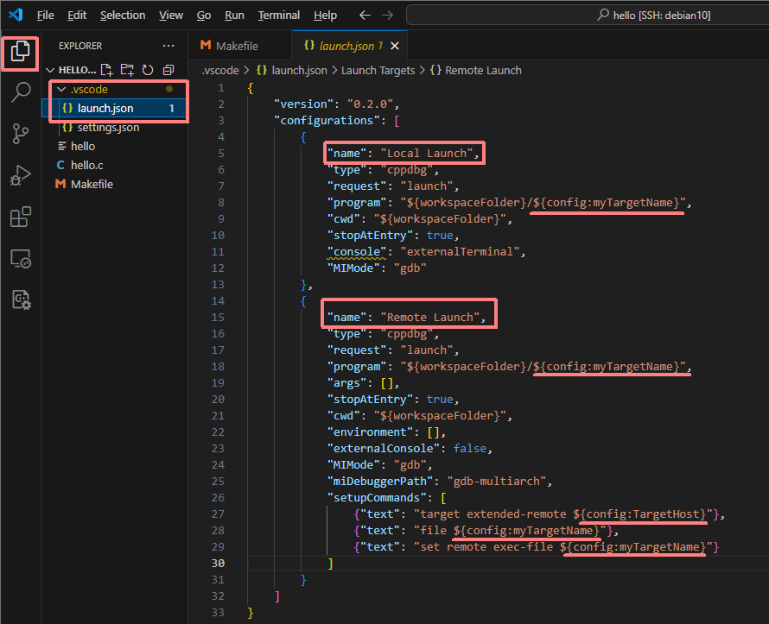Navigate back with the left arrow icon
The height and width of the screenshot is (624, 769).
363,14
